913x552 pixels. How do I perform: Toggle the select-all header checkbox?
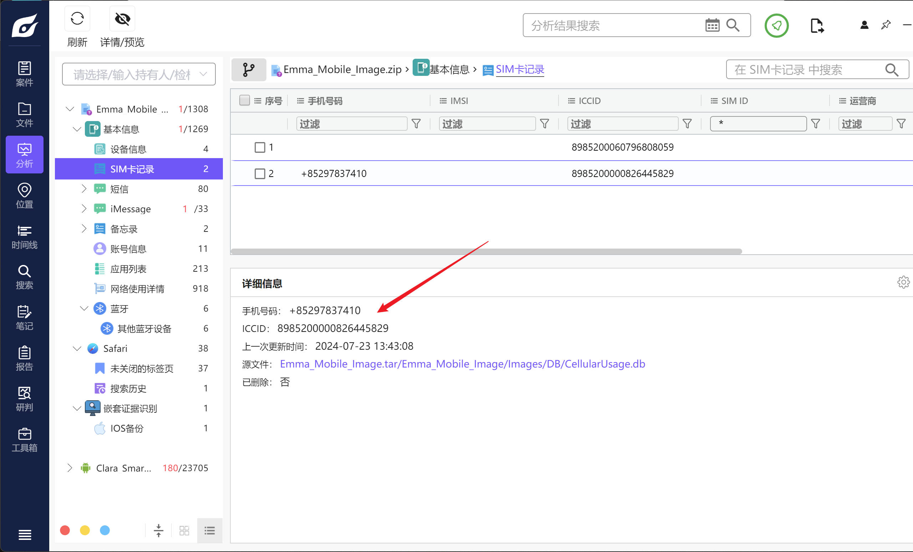pyautogui.click(x=244, y=100)
